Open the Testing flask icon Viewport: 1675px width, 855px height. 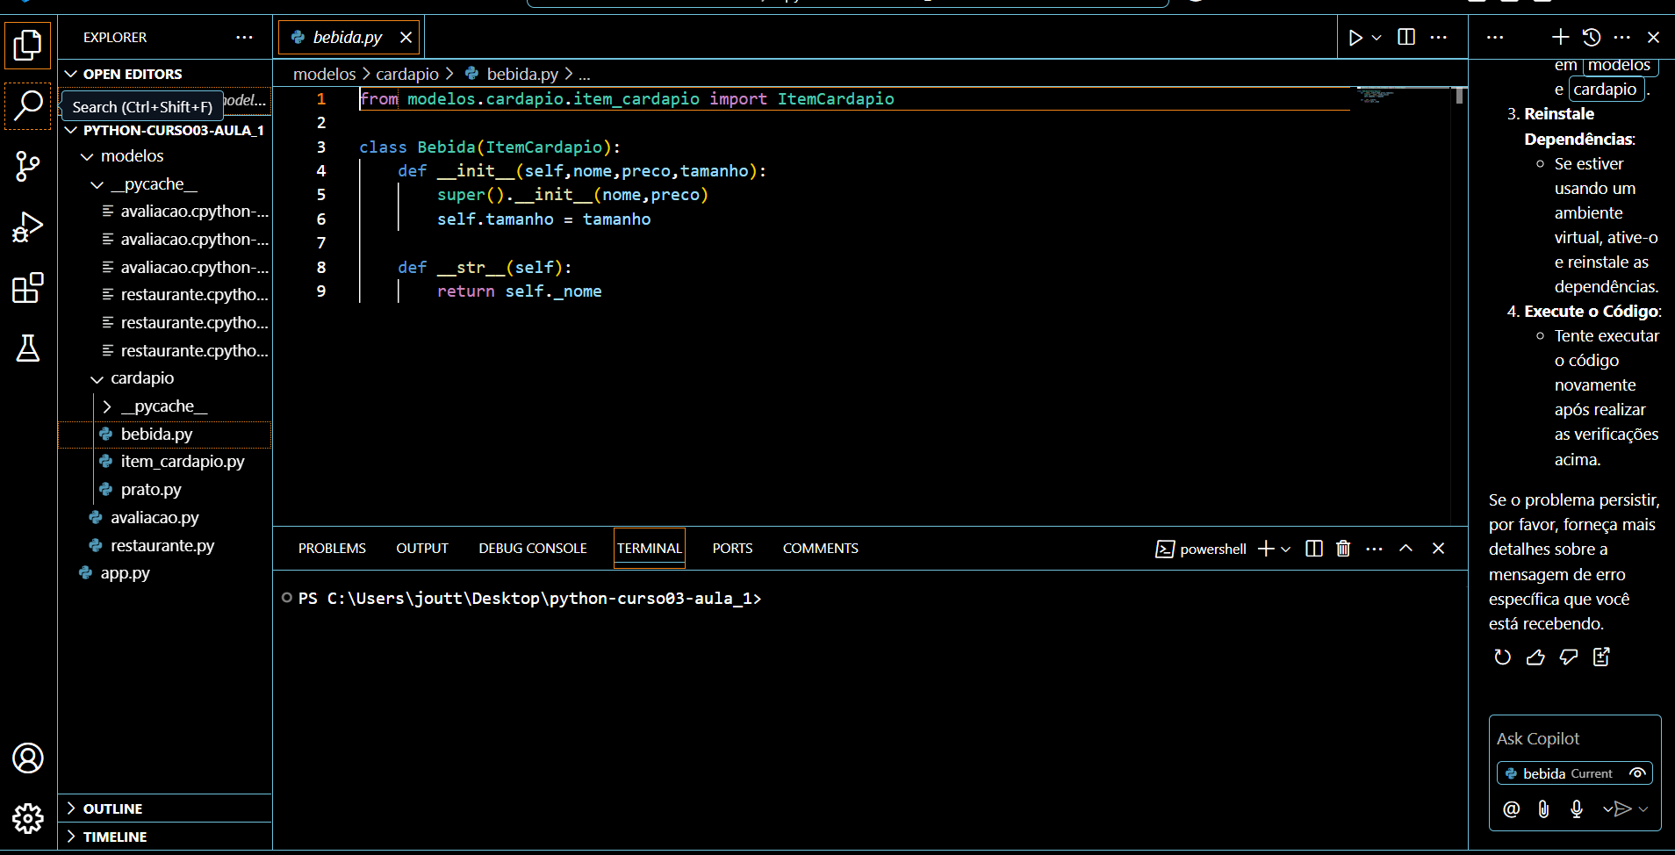[x=28, y=348]
